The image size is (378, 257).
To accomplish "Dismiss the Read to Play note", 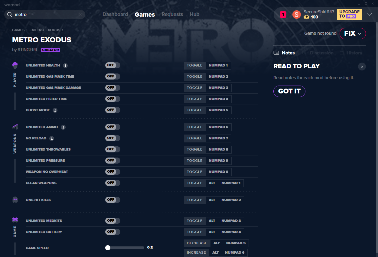I will pyautogui.click(x=362, y=67).
